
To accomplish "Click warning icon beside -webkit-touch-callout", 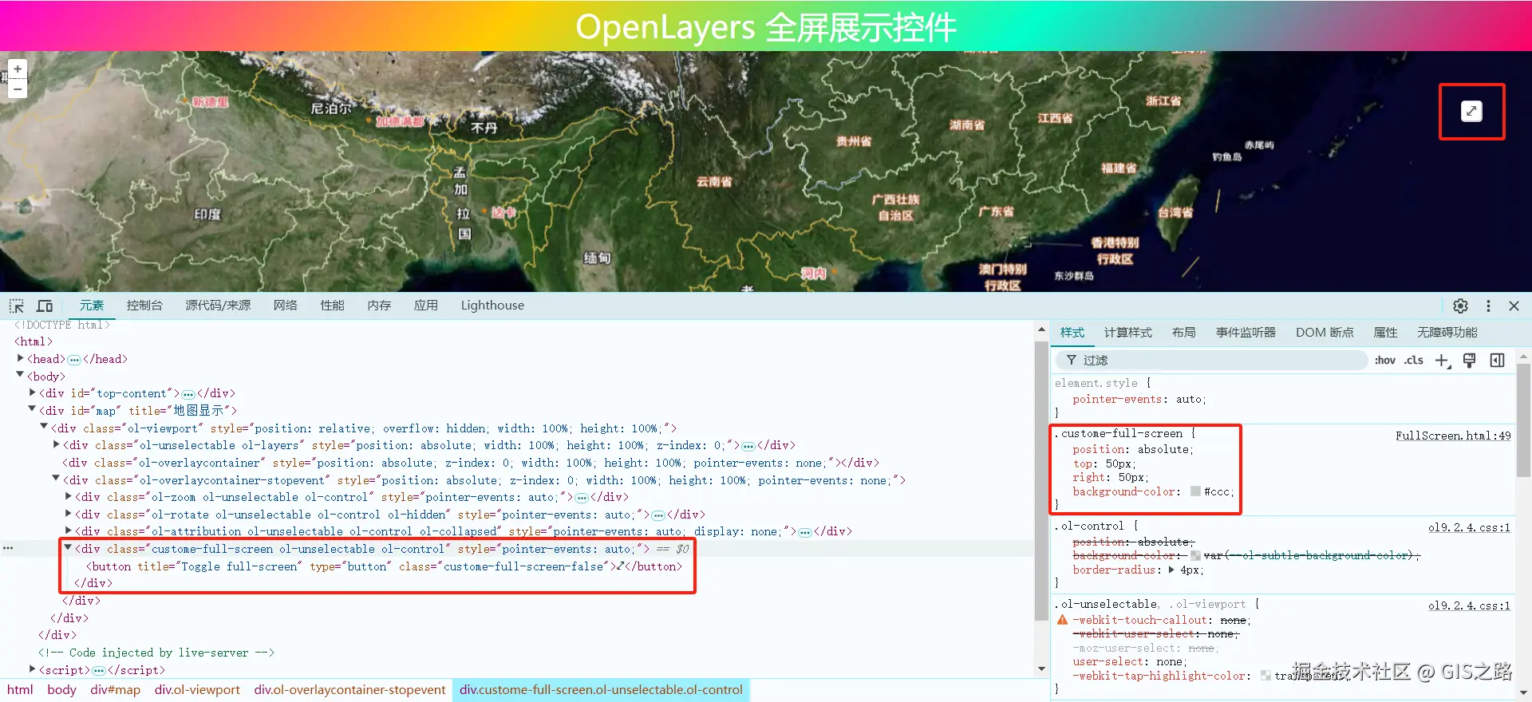I will pyautogui.click(x=1062, y=620).
